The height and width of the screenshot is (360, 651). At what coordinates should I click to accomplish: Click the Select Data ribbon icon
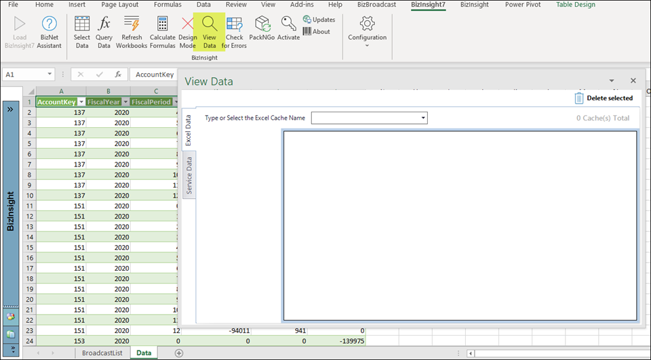pos(82,32)
